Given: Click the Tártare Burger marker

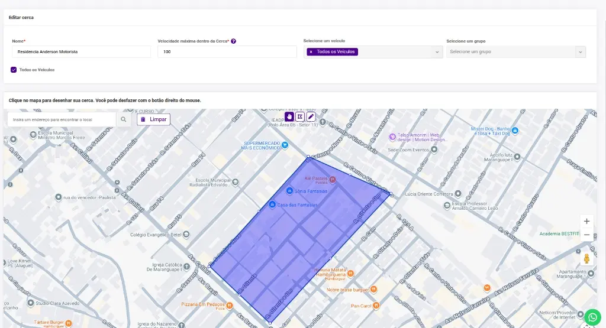Looking at the screenshot, I should click(69, 323).
